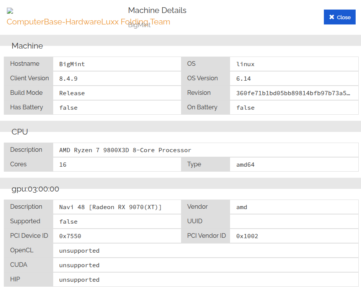Click the Vendor label

pos(197,206)
